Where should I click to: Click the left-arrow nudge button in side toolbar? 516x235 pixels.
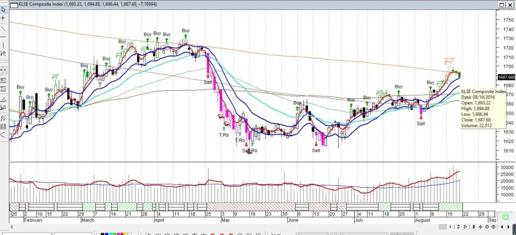point(2,70)
